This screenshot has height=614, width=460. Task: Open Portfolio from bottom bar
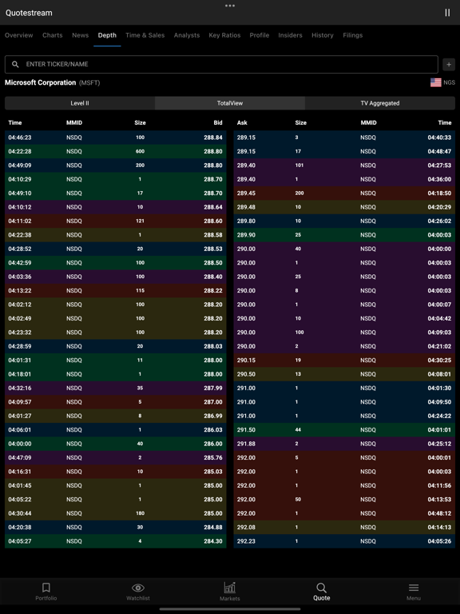(x=46, y=592)
